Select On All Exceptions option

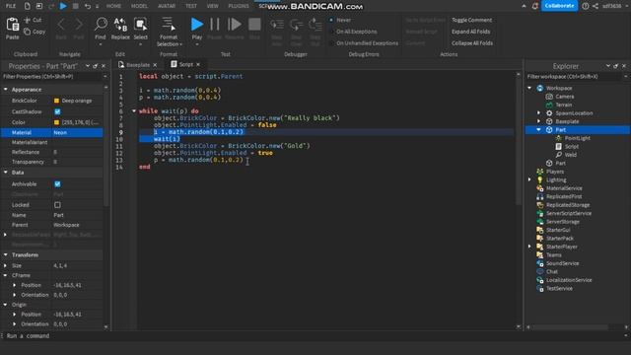click(353, 32)
